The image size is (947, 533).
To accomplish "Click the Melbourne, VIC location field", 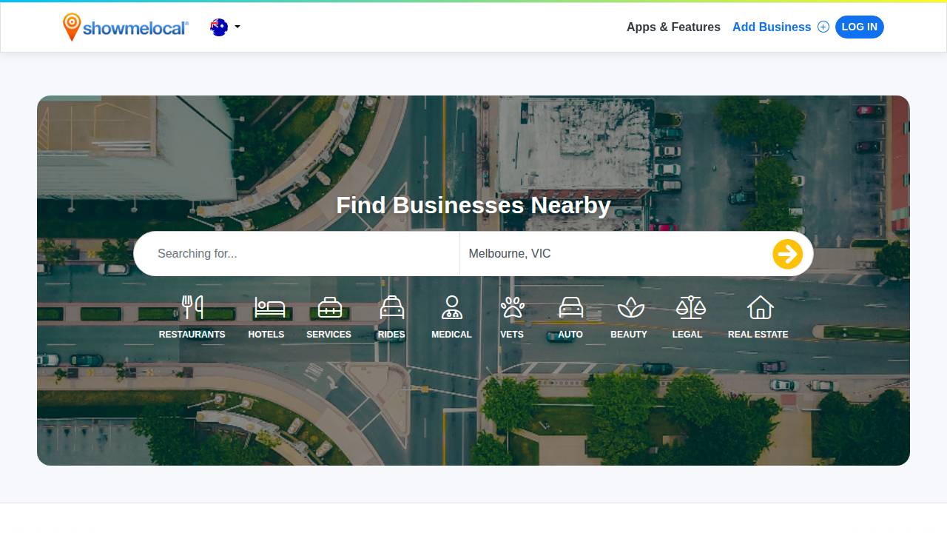I will click(614, 254).
